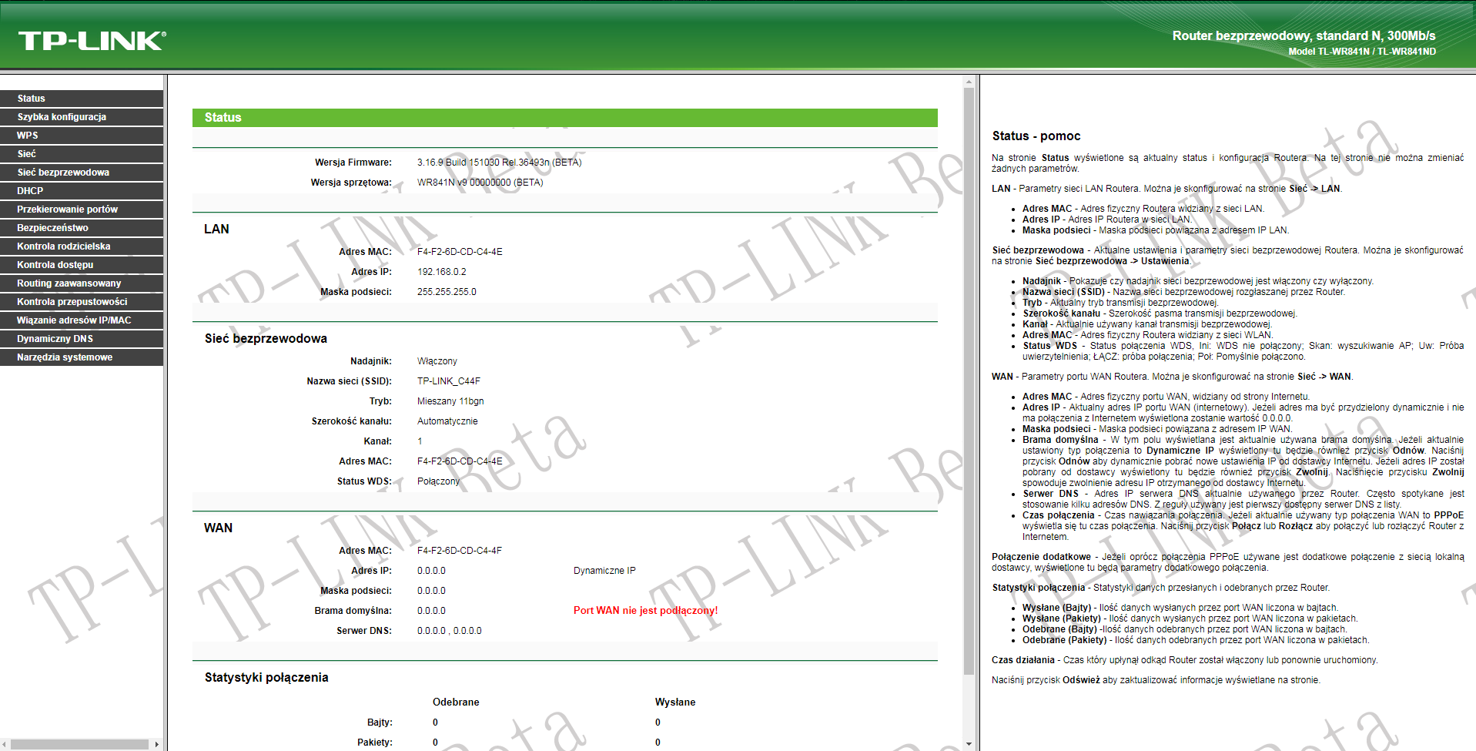Click the Nadajnik value Włączony
This screenshot has width=1476, height=751.
[437, 361]
